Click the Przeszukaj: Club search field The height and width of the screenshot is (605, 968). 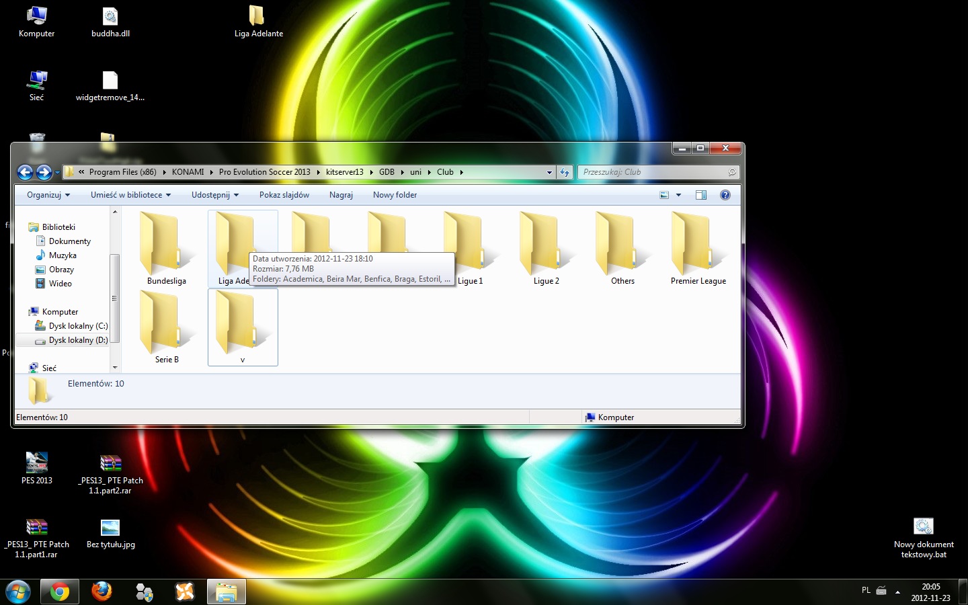pos(652,172)
